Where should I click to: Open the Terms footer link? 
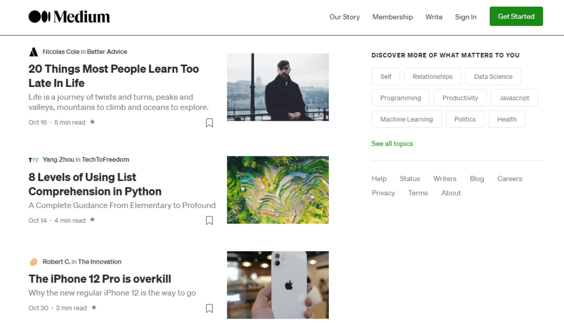[418, 193]
